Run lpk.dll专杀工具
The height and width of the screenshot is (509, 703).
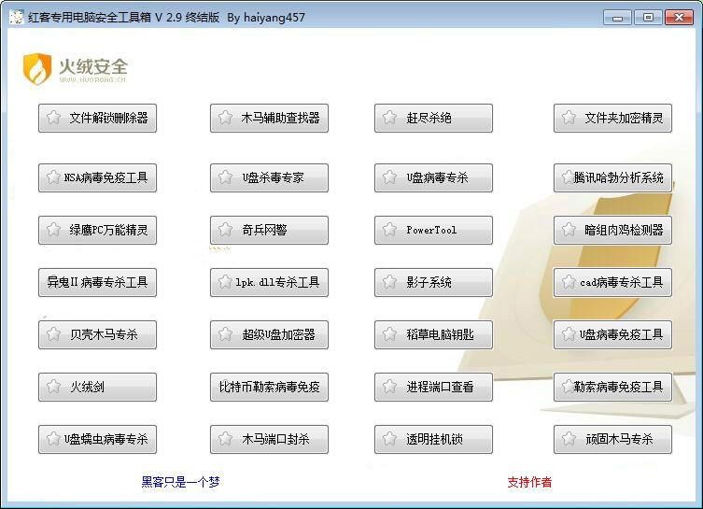(x=269, y=282)
